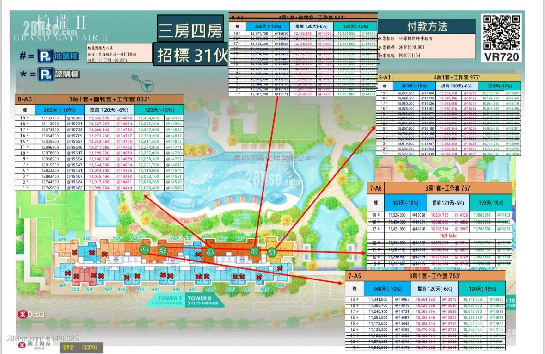Click price 12,971,700 in 8-A2 table
Screen dimensions: 545x354
click(x=259, y=33)
